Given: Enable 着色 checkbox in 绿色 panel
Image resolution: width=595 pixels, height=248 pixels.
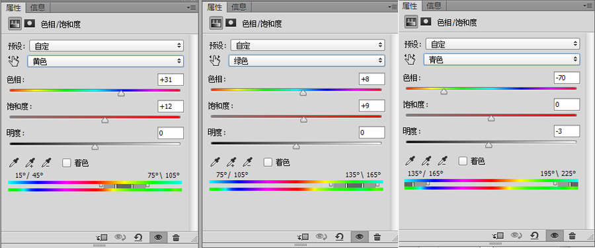Looking at the screenshot, I should coord(268,162).
